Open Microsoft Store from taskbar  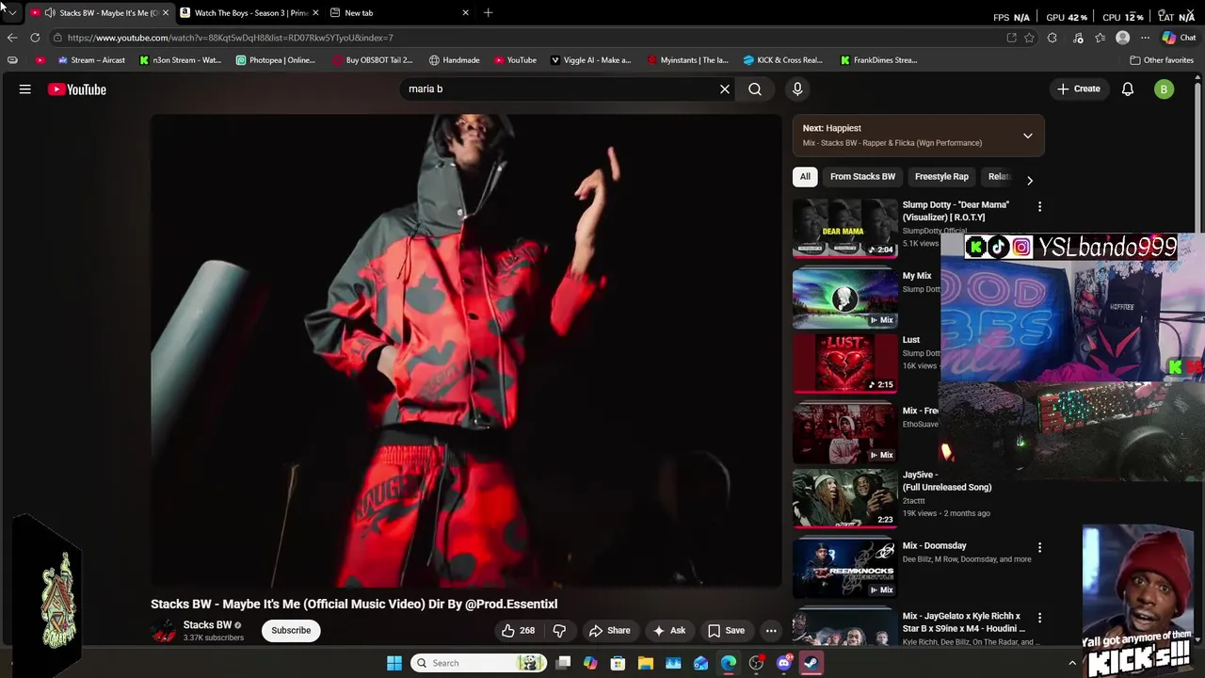pyautogui.click(x=618, y=663)
